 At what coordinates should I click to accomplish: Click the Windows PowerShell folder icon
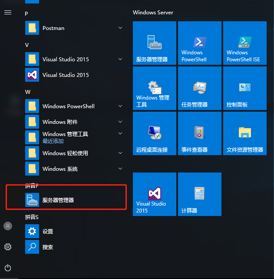[32, 106]
